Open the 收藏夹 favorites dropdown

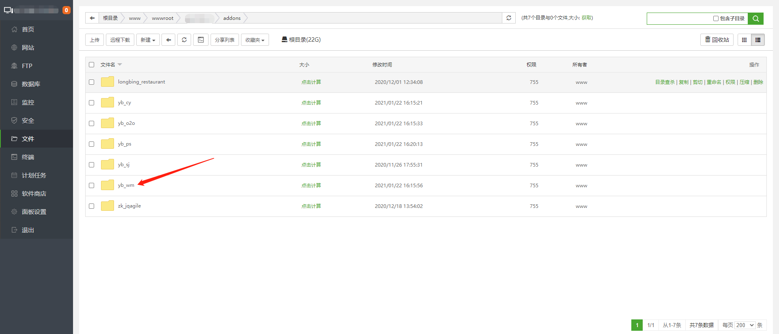[x=255, y=40]
